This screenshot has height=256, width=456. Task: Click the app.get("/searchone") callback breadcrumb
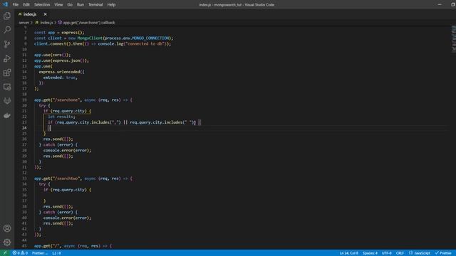[86, 22]
